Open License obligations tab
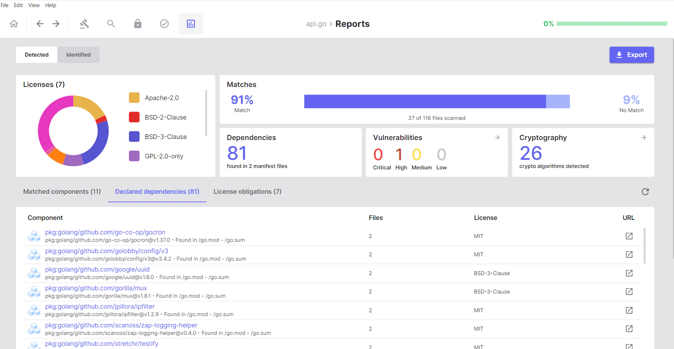The height and width of the screenshot is (349, 674). click(247, 192)
